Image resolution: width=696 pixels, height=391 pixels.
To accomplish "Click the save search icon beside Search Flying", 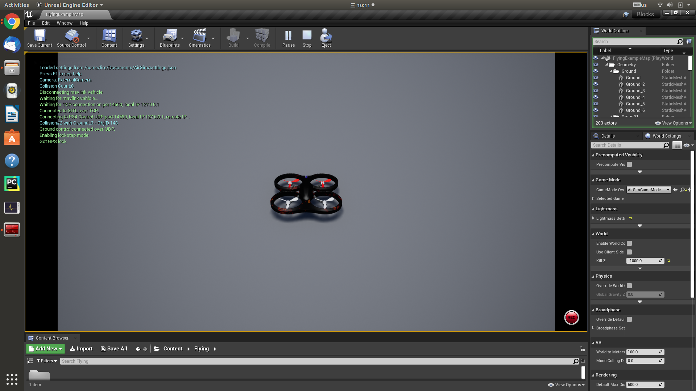I will pos(583,361).
